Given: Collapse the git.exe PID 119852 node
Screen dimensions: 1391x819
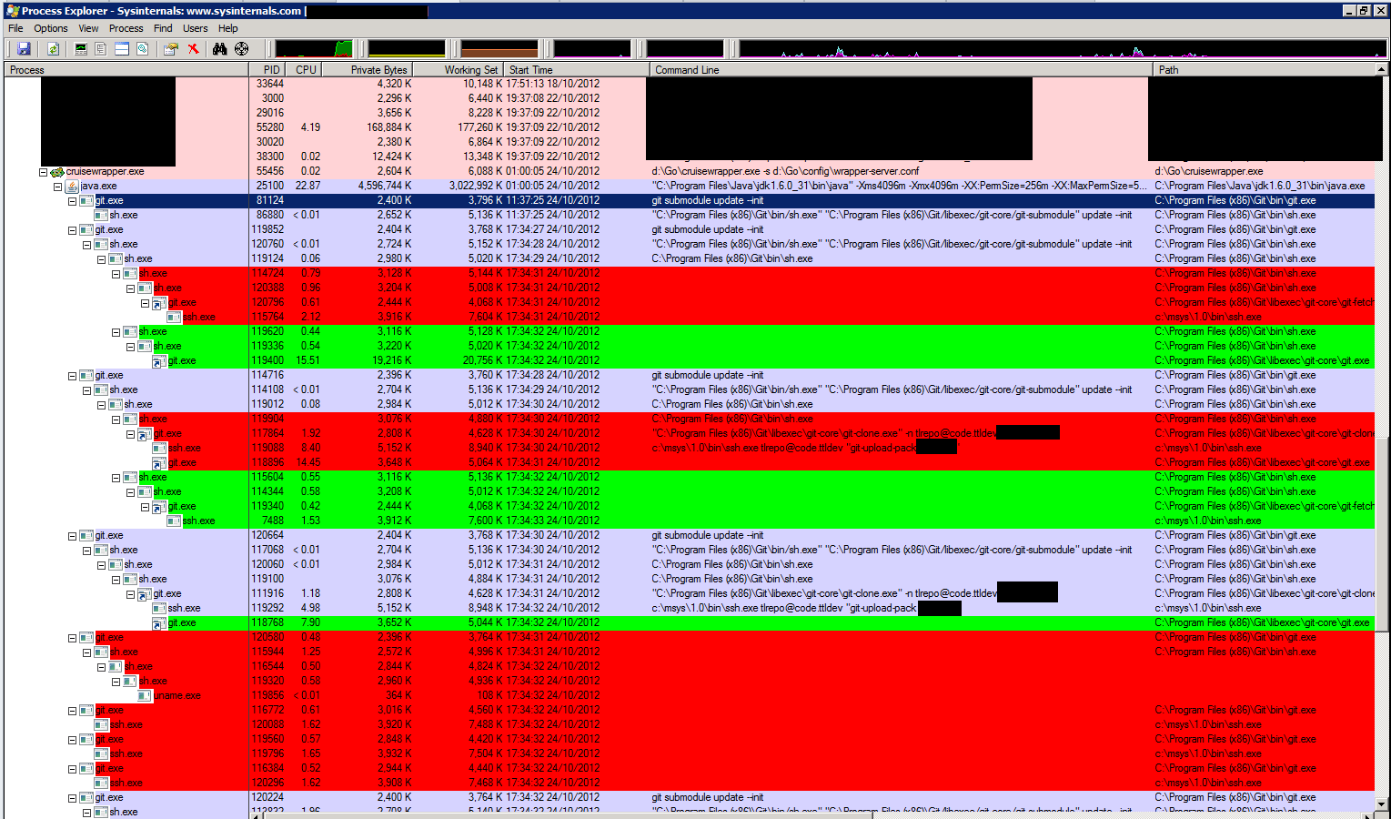Looking at the screenshot, I should click(x=72, y=229).
